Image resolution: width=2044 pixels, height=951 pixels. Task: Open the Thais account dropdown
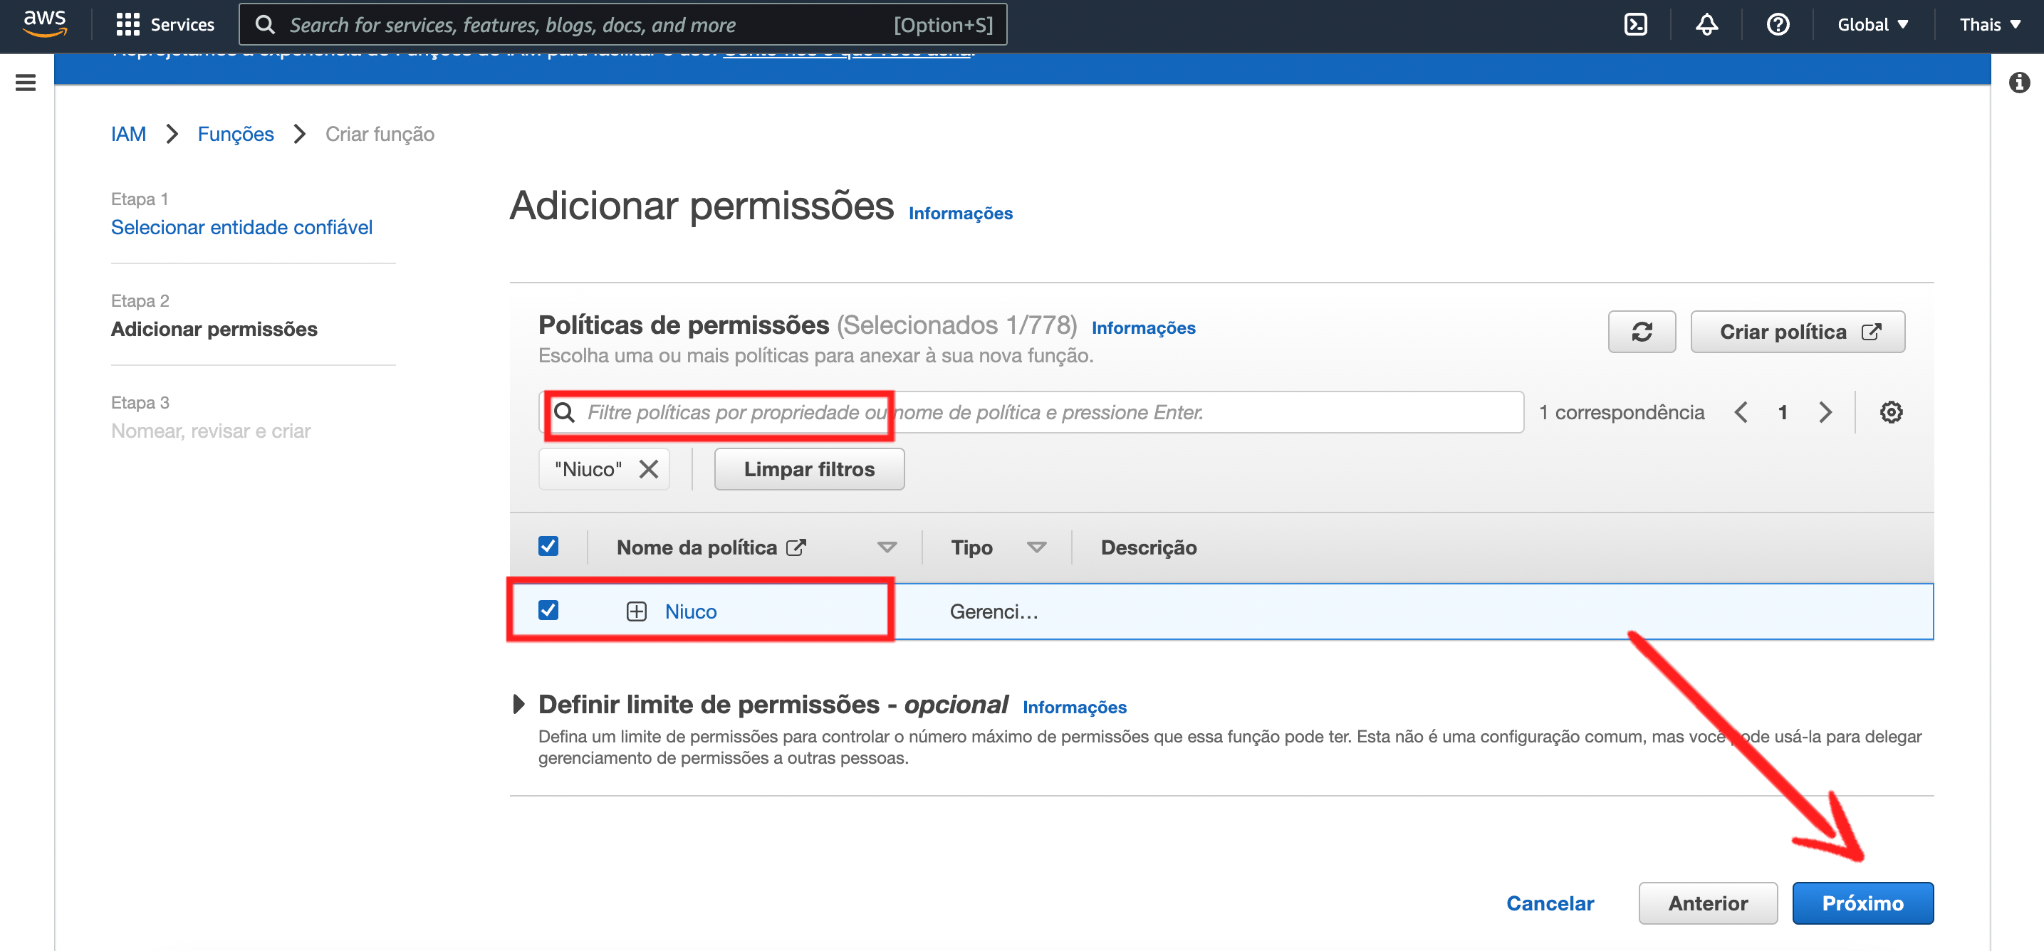coord(1989,25)
